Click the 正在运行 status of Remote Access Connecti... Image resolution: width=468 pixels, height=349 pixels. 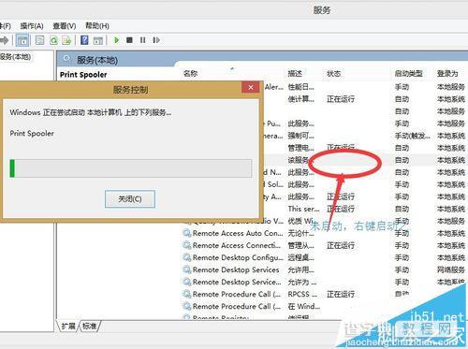[341, 245]
